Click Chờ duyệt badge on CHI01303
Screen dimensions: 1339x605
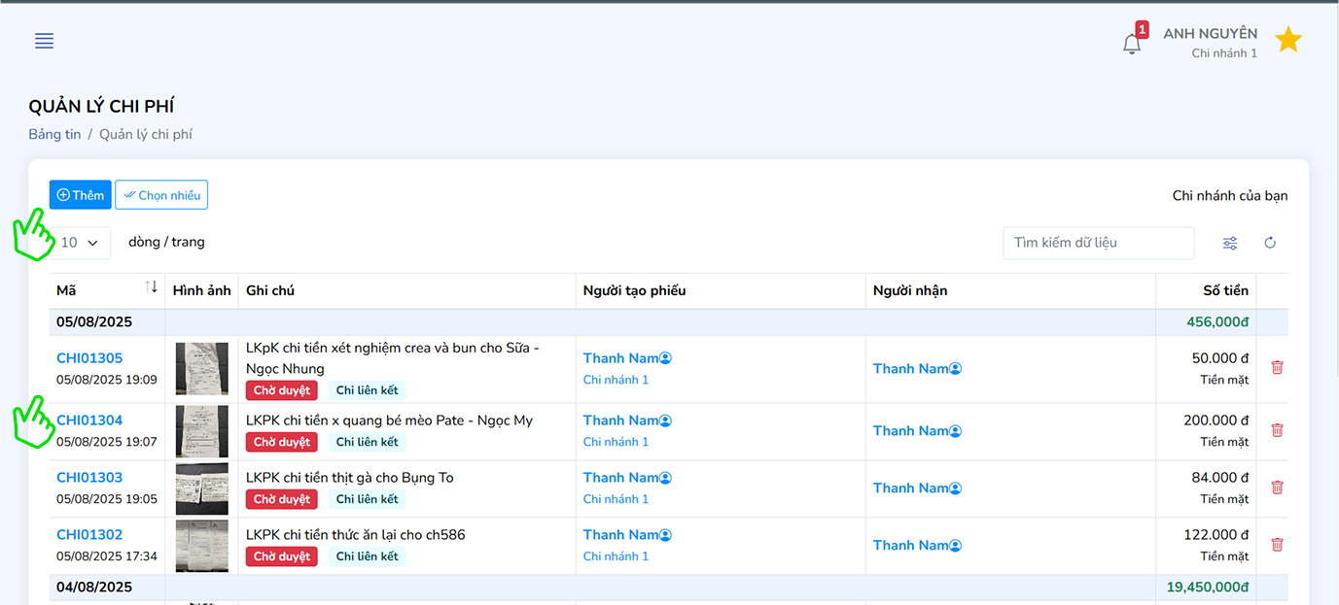pyautogui.click(x=281, y=499)
